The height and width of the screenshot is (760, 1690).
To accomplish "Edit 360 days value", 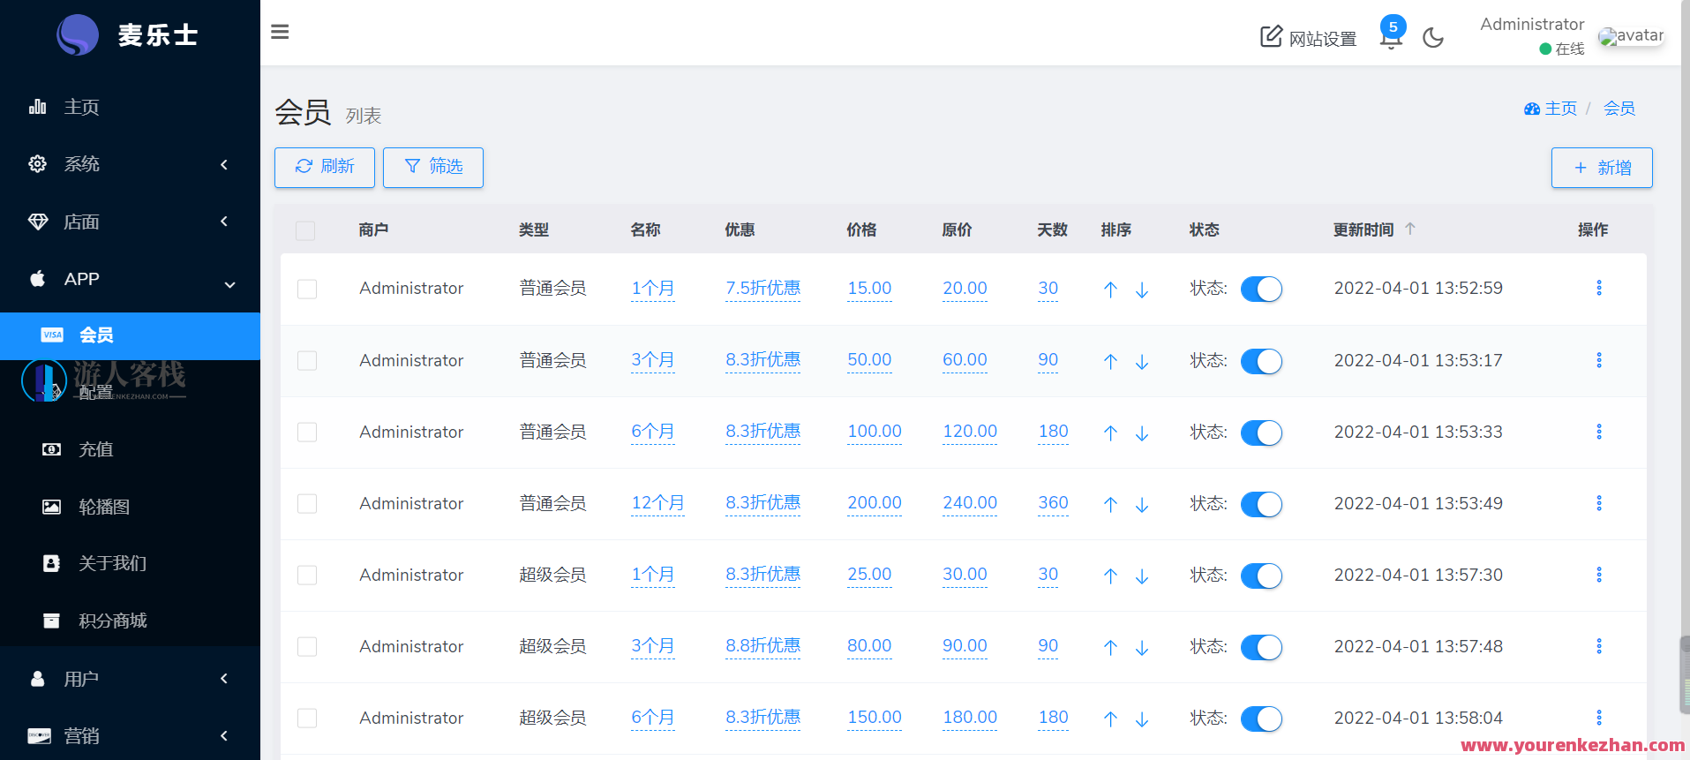I will (x=1053, y=503).
